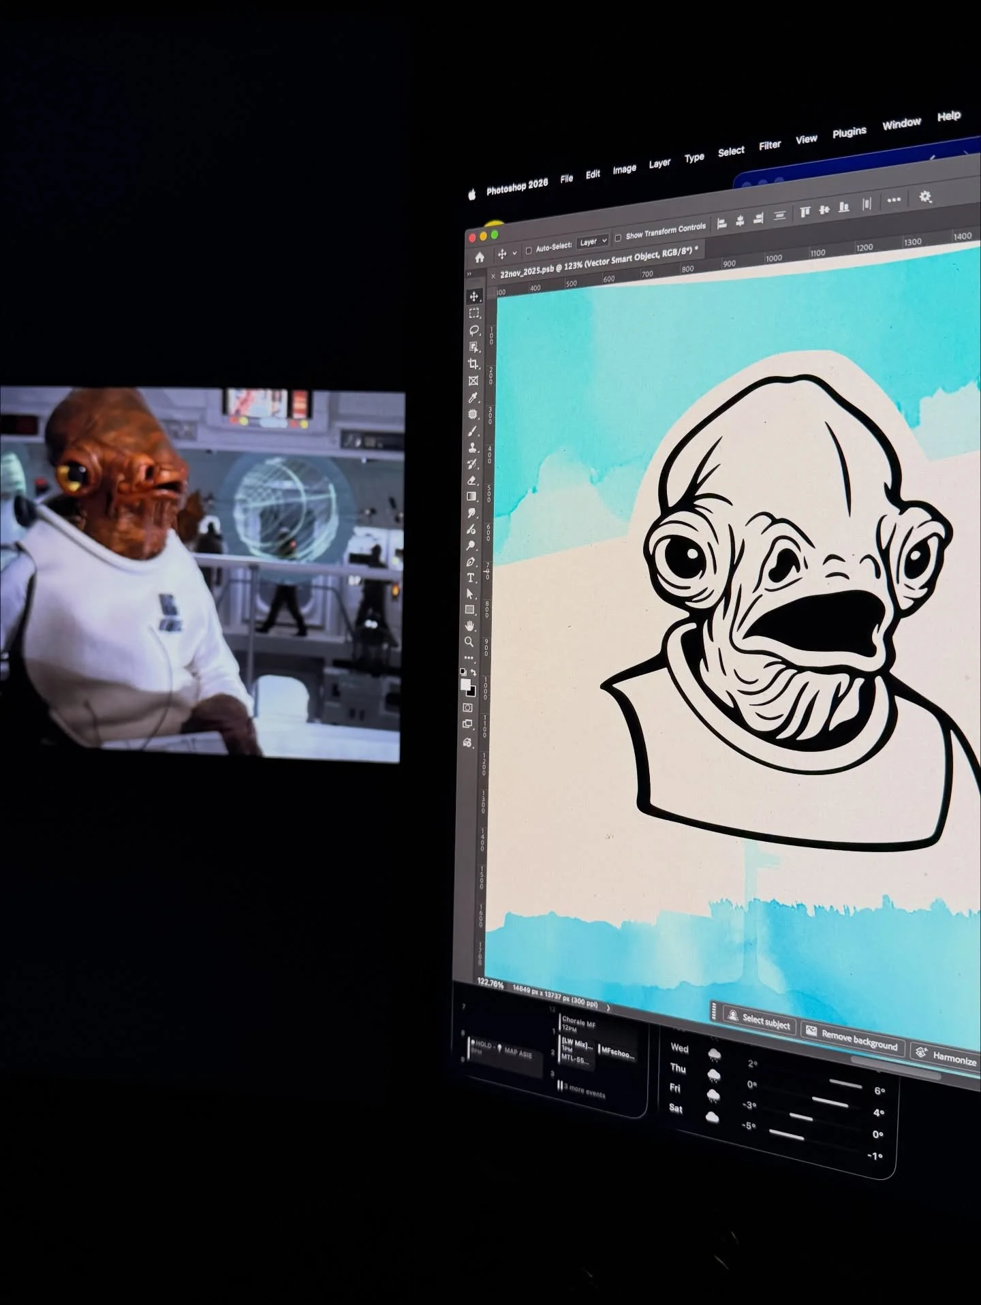981x1305 pixels.
Task: Select the Object Selection tool
Action: point(474,347)
